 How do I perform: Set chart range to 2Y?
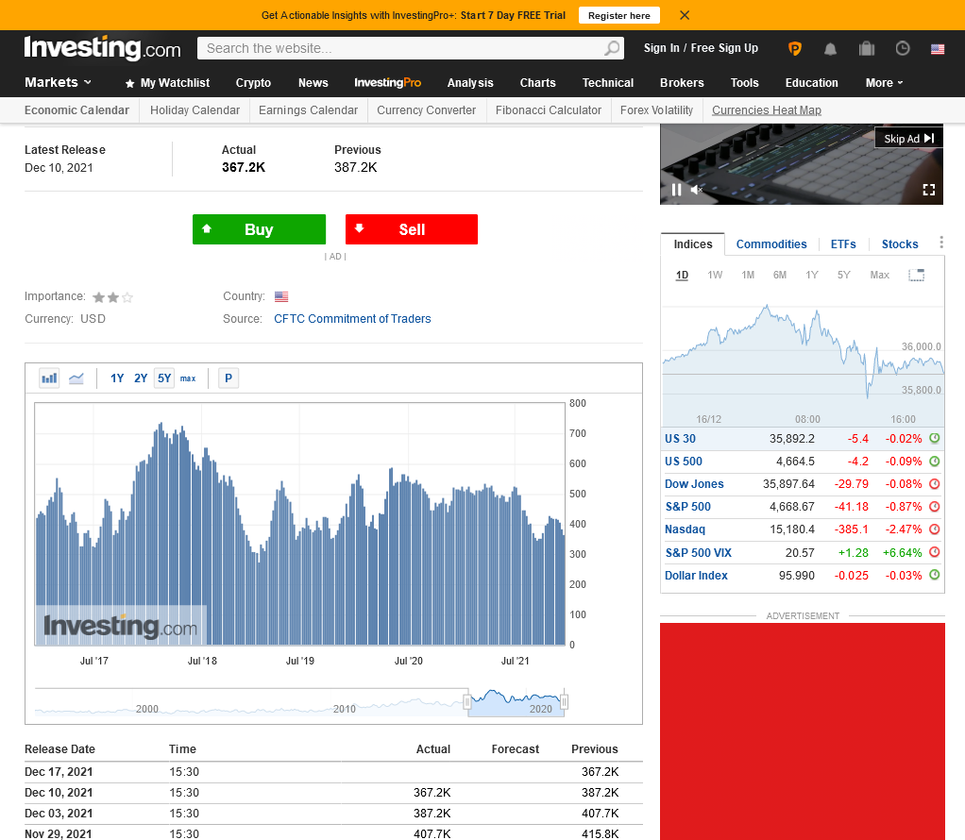141,378
